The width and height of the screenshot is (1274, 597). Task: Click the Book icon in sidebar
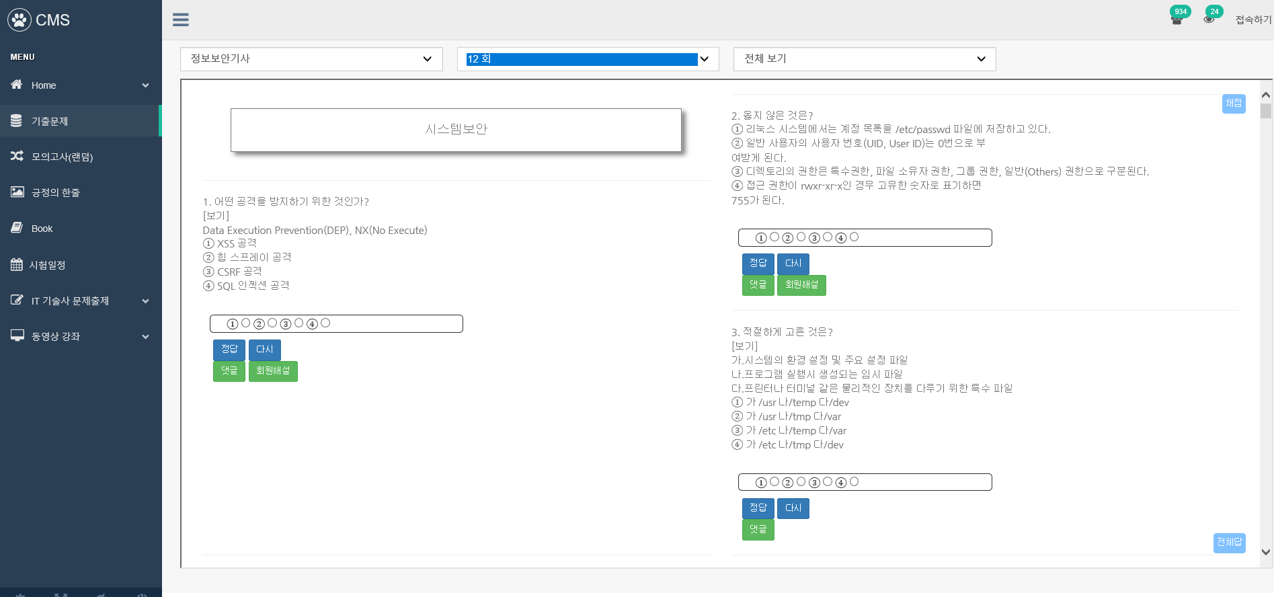(17, 228)
